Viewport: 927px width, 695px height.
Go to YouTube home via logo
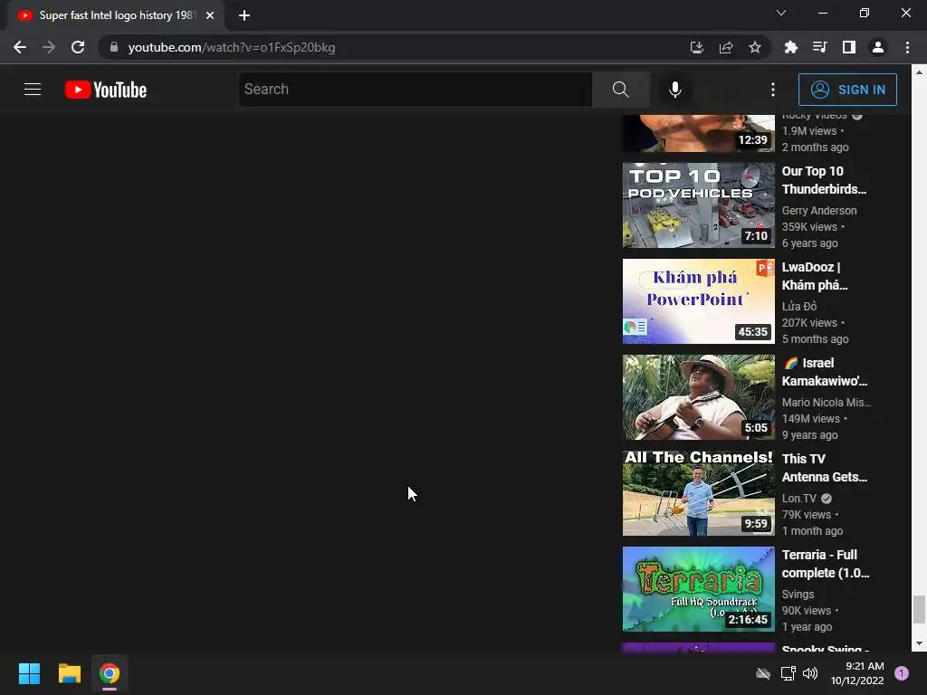pyautogui.click(x=106, y=90)
